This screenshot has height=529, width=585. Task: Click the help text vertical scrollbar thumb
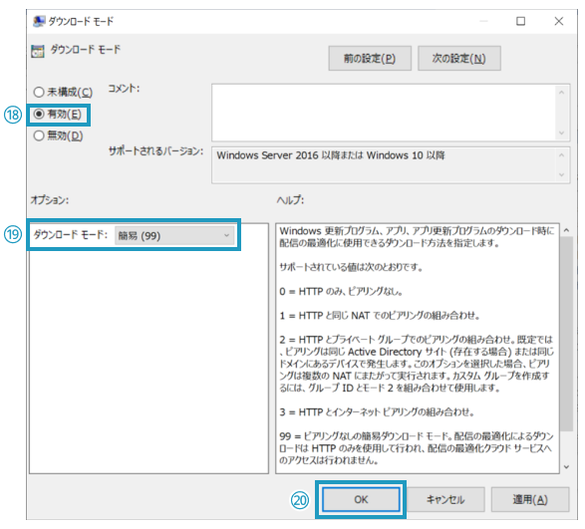point(566,334)
